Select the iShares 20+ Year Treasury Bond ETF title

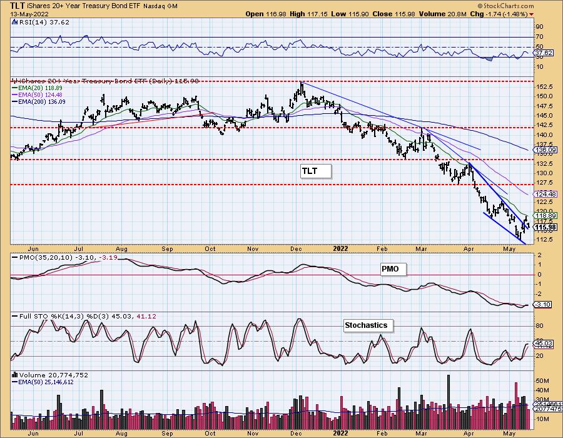click(x=84, y=6)
